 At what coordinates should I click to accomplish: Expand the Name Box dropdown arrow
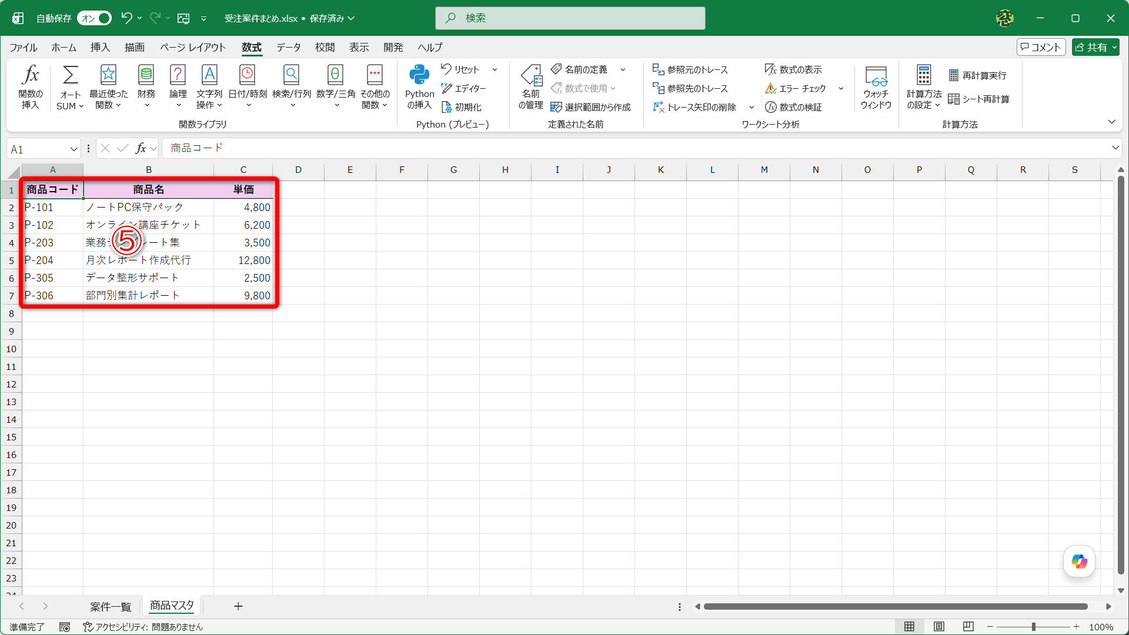coord(74,149)
